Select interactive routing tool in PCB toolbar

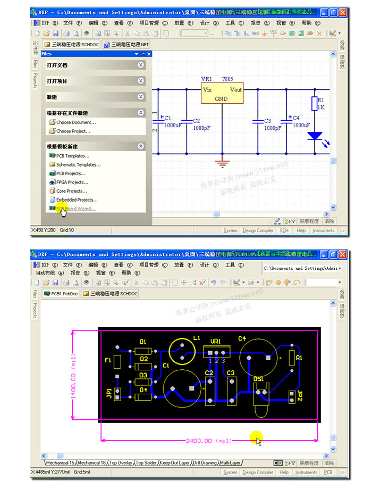[269, 283]
